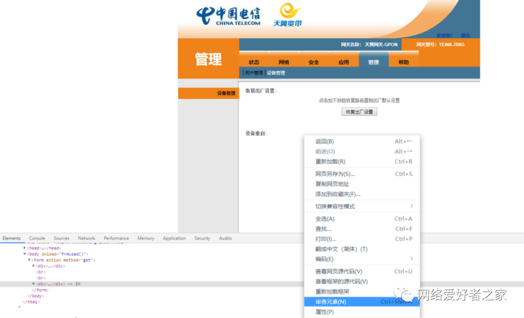The width and height of the screenshot is (524, 318).
Task: Switch to the Network panel in DevTools
Action: tap(86, 238)
